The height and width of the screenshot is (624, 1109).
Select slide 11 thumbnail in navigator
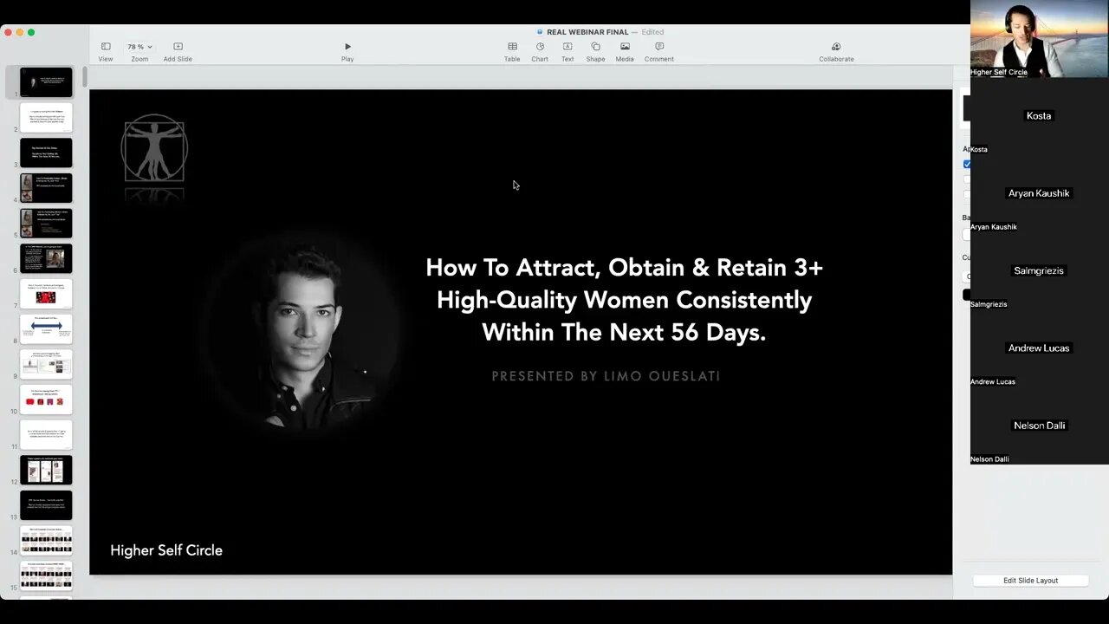point(46,435)
